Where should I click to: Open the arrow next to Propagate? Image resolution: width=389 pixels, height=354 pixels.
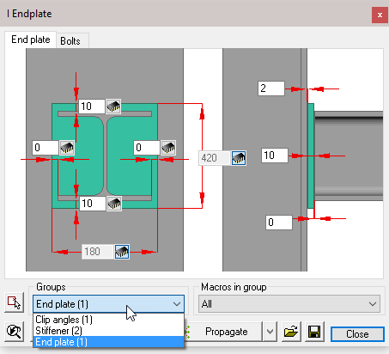(x=270, y=332)
